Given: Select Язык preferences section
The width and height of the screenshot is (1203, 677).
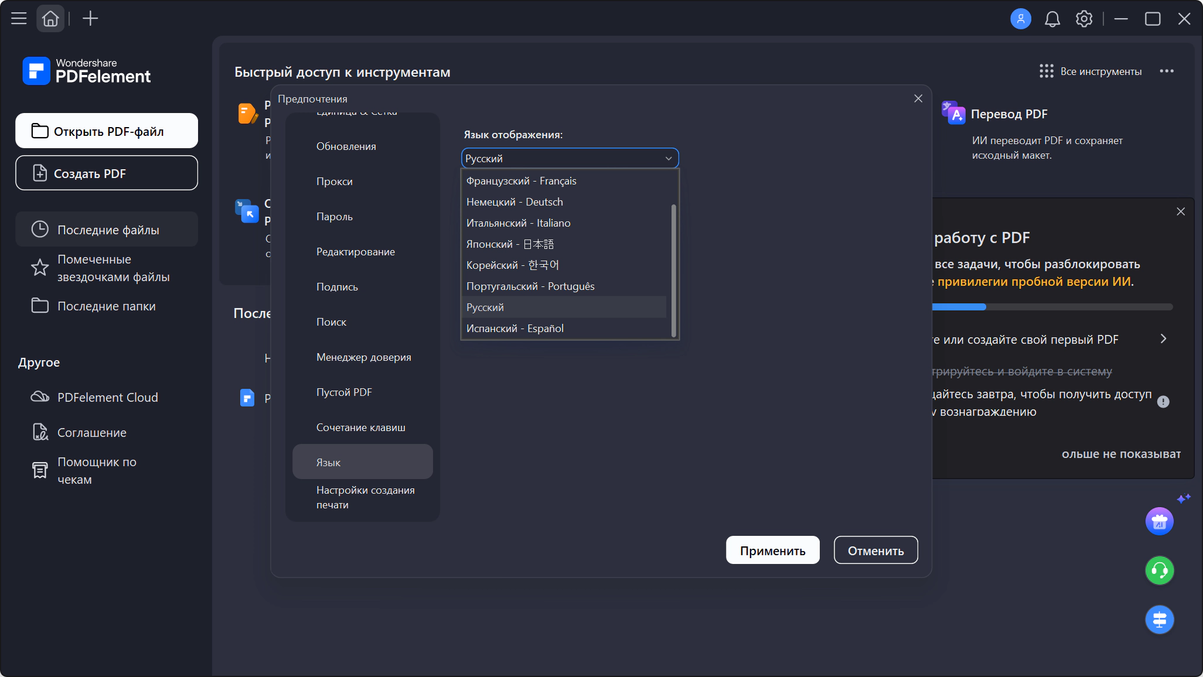Looking at the screenshot, I should [x=362, y=461].
